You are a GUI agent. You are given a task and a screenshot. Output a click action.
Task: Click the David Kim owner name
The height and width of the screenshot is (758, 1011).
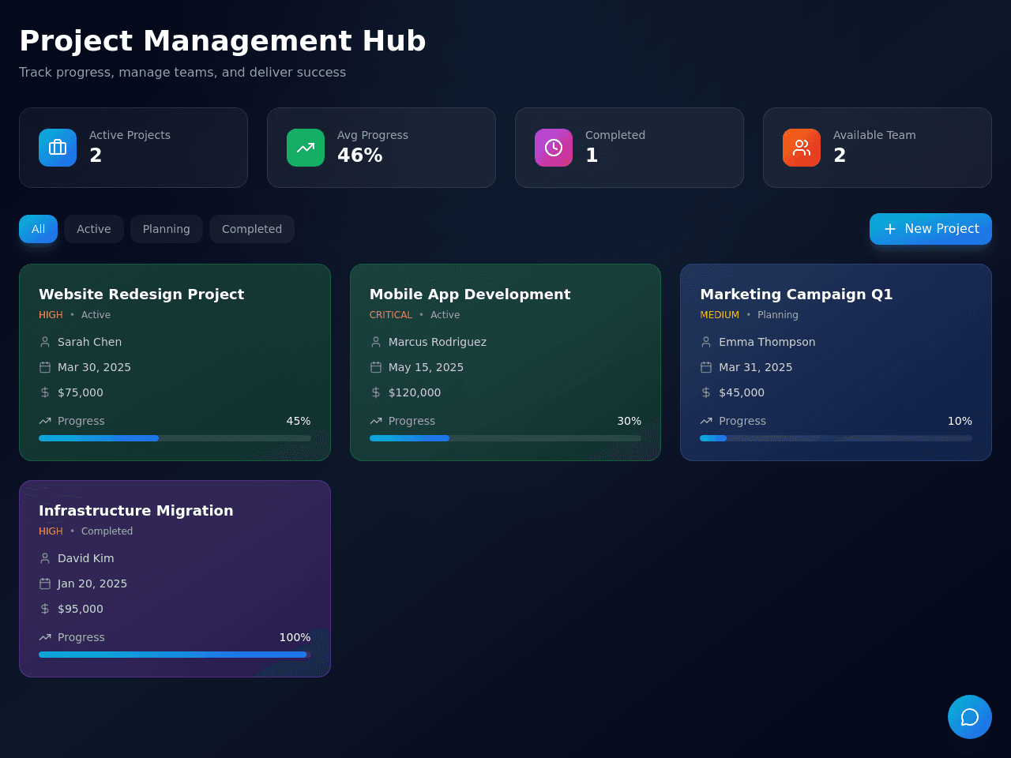[x=86, y=558]
